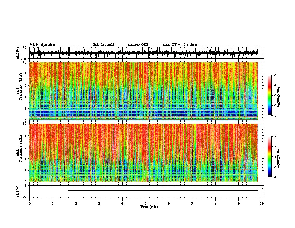Image resolution: width=295 pixels, height=228 pixels.
Task: Click "-3" label on ch.1 color scale
Action: pyautogui.click(x=275, y=75)
